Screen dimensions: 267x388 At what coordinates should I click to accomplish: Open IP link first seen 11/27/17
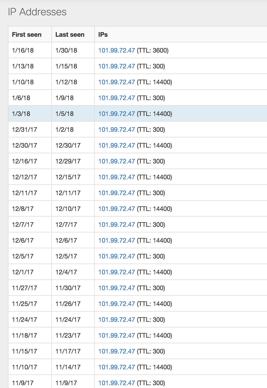point(117,288)
